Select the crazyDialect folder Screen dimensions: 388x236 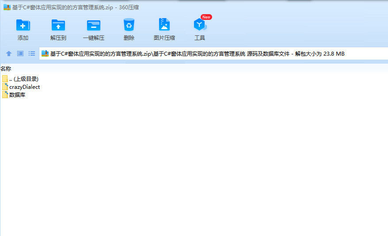pyautogui.click(x=21, y=87)
